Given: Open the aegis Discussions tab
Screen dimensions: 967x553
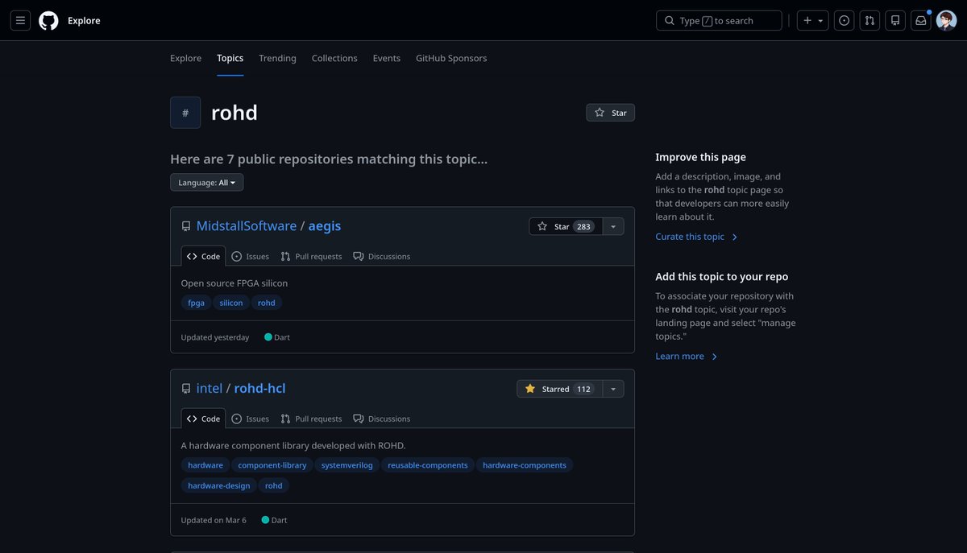Looking at the screenshot, I should [x=382, y=256].
